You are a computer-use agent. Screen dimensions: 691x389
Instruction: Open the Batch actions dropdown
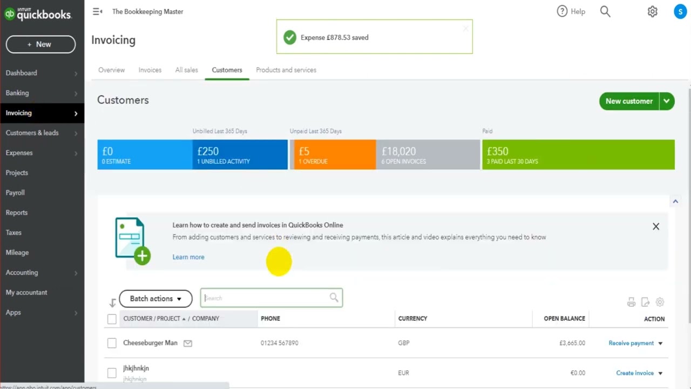point(155,299)
